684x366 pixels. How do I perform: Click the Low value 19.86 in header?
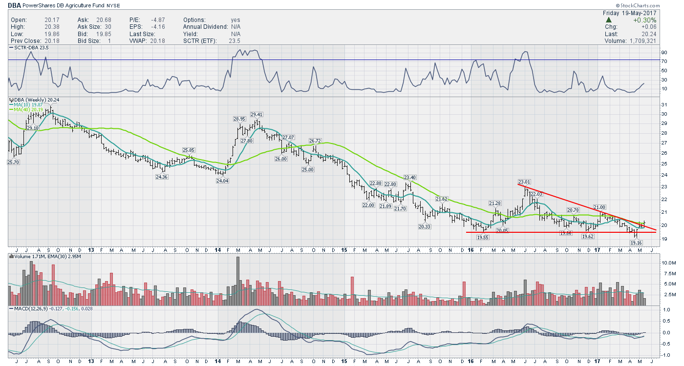[52, 34]
